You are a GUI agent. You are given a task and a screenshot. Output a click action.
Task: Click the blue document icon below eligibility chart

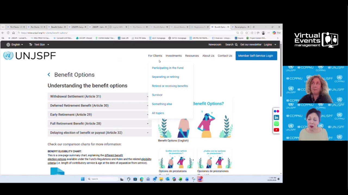(57, 171)
